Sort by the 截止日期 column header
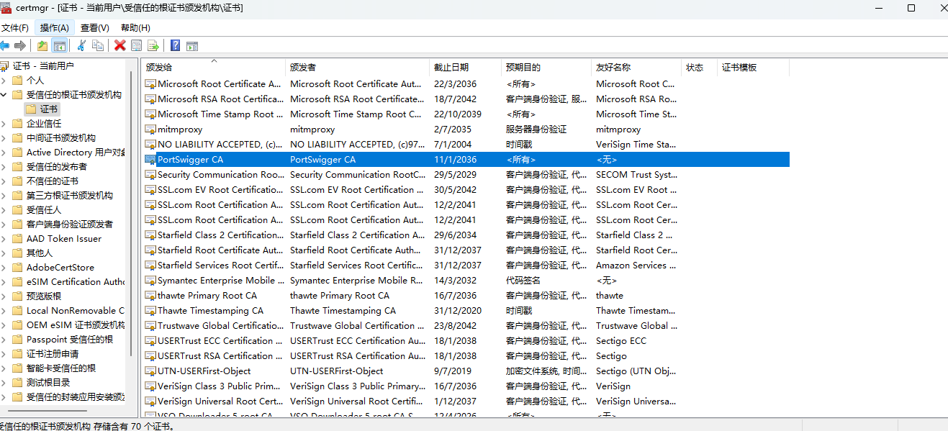Screen dimensions: 948x431 click(465, 67)
